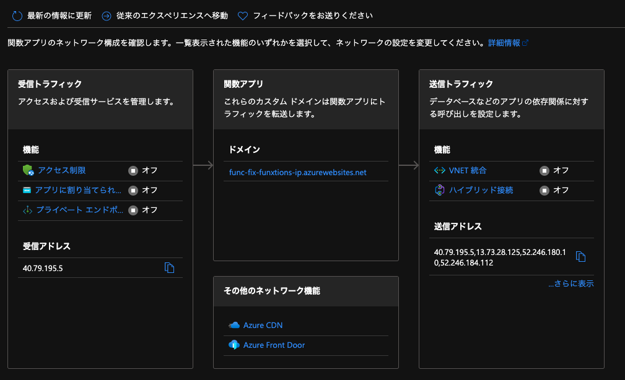Open func-fix-funxtions-ip.azurewebsites.net domain link

click(298, 173)
